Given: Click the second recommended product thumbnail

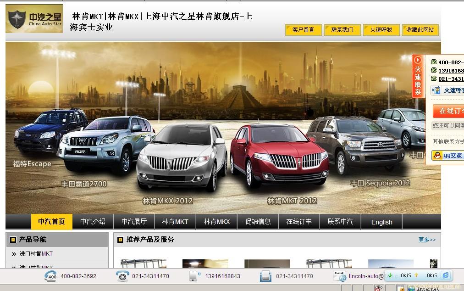Looking at the screenshot, I should [205, 264].
